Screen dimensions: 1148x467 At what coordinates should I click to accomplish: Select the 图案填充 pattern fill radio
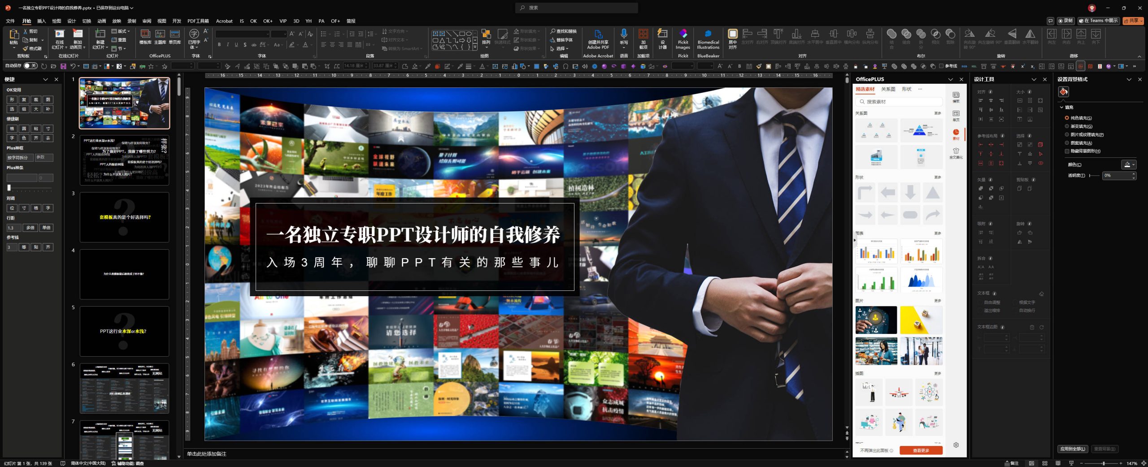tap(1067, 143)
